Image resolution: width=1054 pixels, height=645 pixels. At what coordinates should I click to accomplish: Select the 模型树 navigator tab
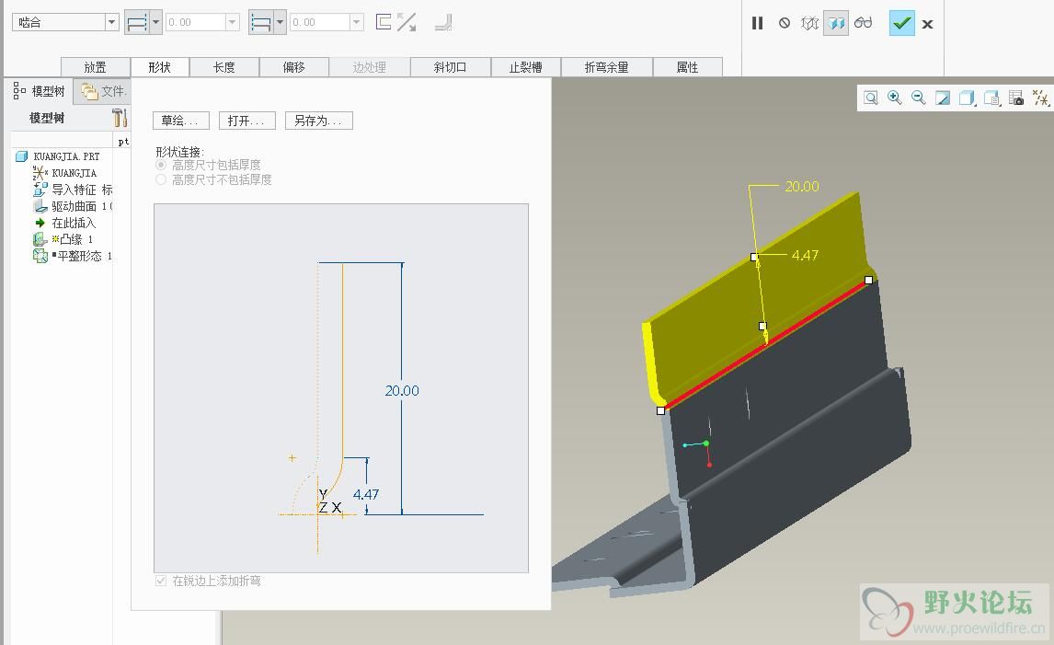coord(40,91)
